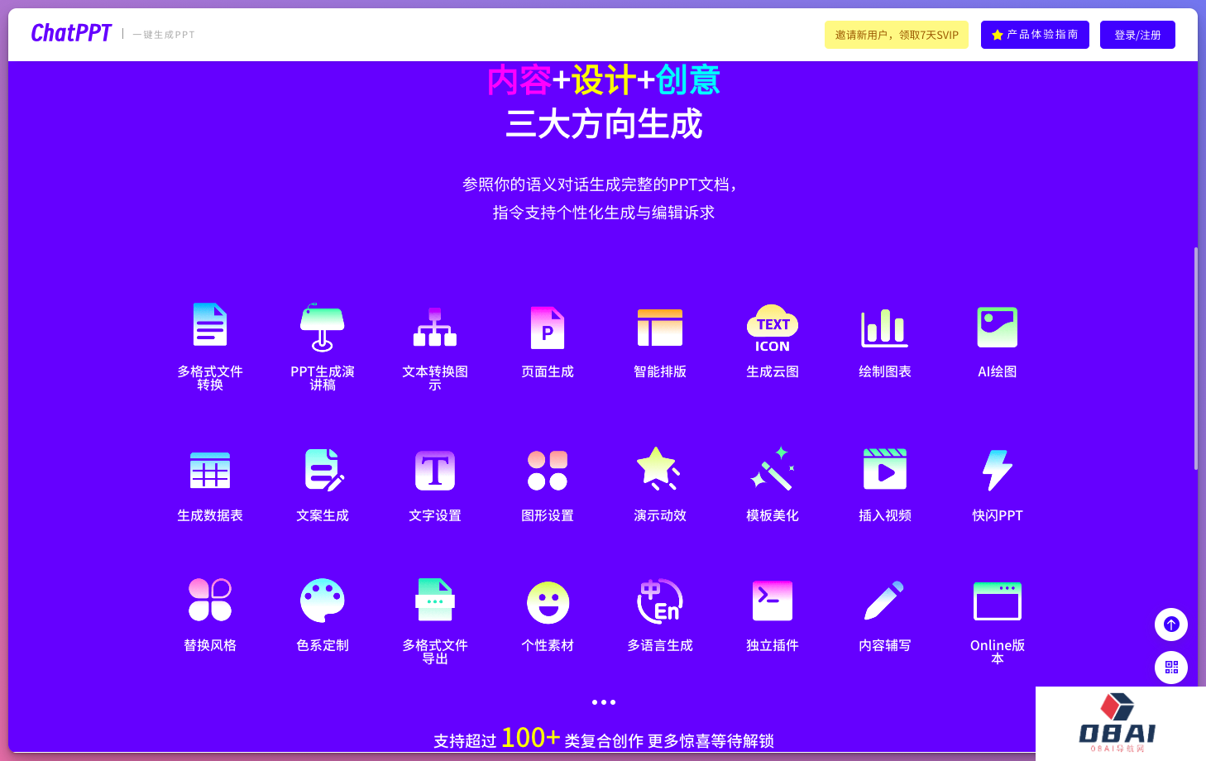Click the 邀请新用户，领取7天SVIP banner
The width and height of the screenshot is (1206, 761).
pyautogui.click(x=897, y=35)
